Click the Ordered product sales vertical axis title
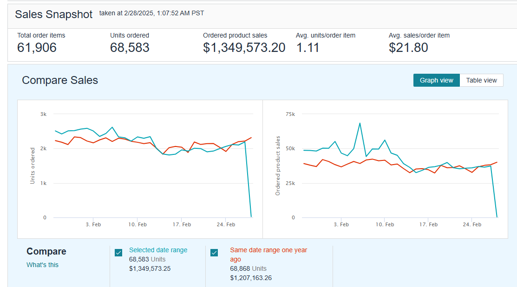 coord(278,166)
